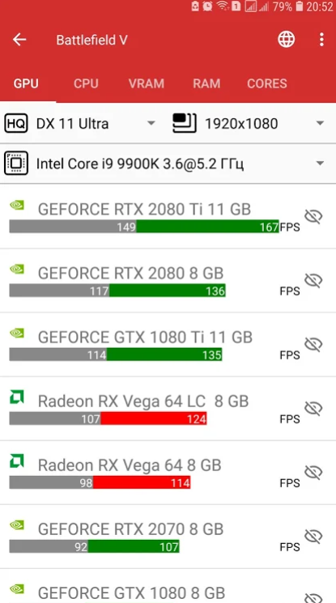This screenshot has height=603, width=336.
Task: Tap the HQ quality settings icon
Action: coord(15,124)
